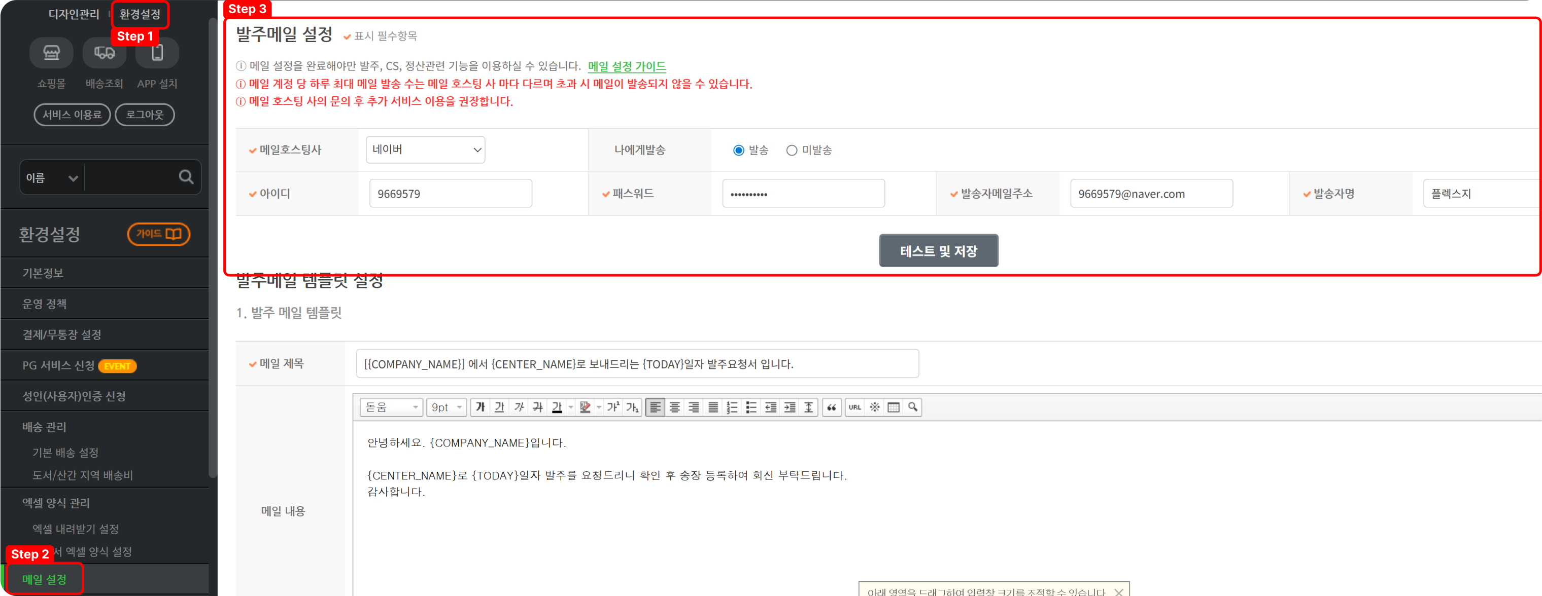Screen dimensions: 1542x596
Task: Justify text in editor
Action: point(713,407)
